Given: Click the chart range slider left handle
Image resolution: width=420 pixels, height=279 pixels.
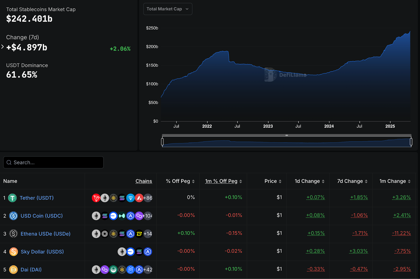Looking at the screenshot, I should pyautogui.click(x=162, y=142).
